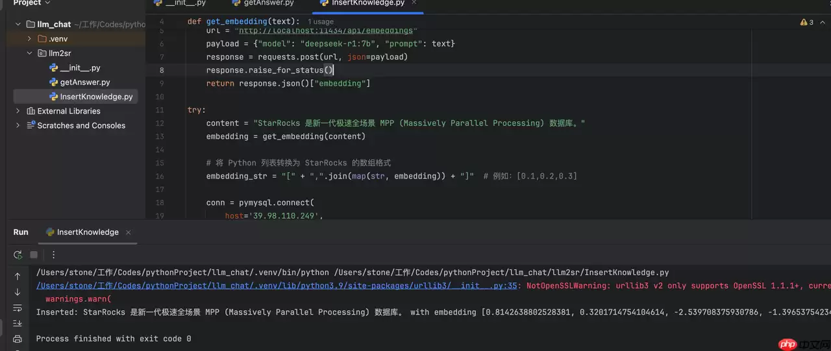Screen dimensions: 831x351
Task: Open the urllib3 __init__.py:35 file link
Action: coord(277,285)
